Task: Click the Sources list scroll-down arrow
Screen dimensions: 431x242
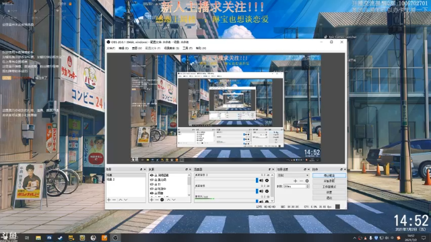Action: (189, 195)
